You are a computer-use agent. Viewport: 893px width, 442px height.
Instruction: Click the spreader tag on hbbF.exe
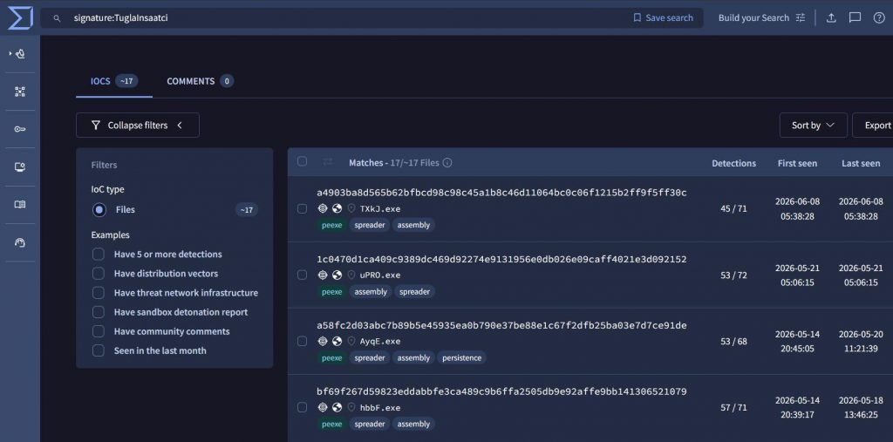click(370, 424)
